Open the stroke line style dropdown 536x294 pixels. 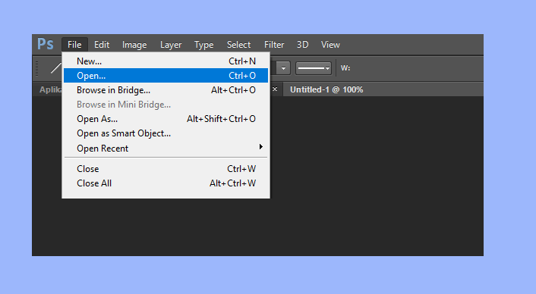[x=314, y=68]
